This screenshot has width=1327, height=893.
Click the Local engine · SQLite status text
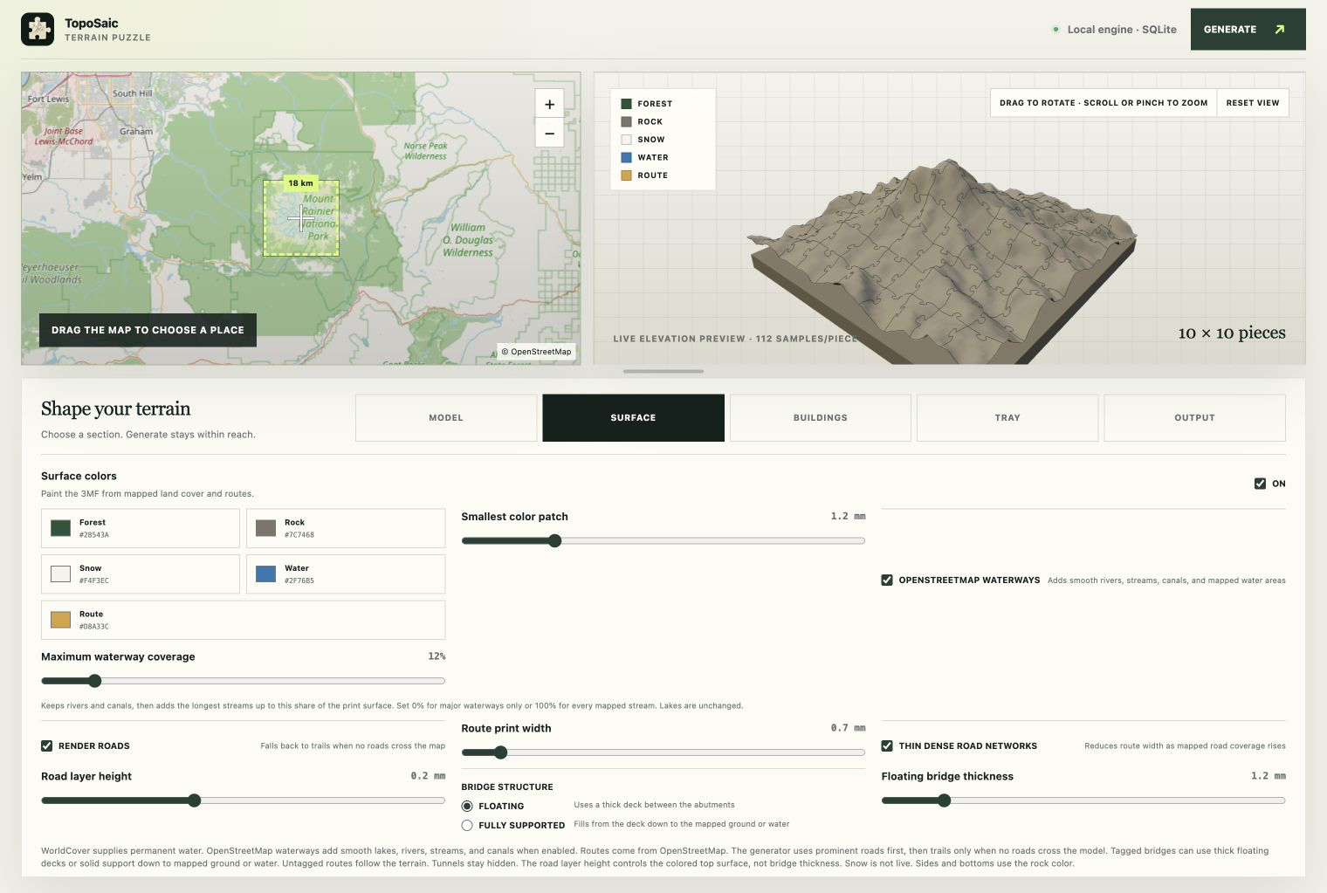coord(1122,30)
